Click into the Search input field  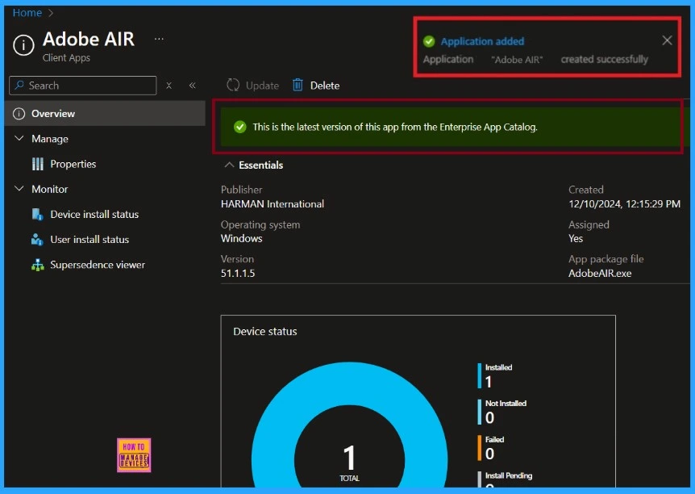pos(83,86)
